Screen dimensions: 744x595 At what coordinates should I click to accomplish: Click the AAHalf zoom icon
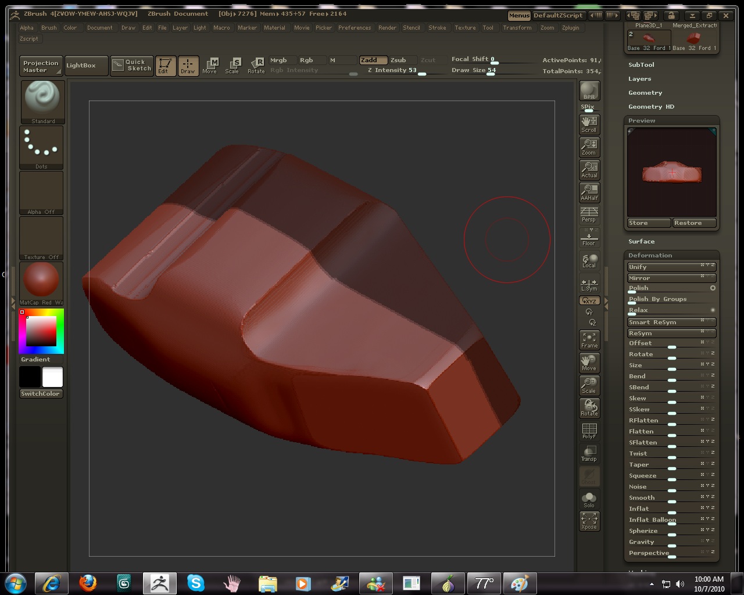pos(589,192)
